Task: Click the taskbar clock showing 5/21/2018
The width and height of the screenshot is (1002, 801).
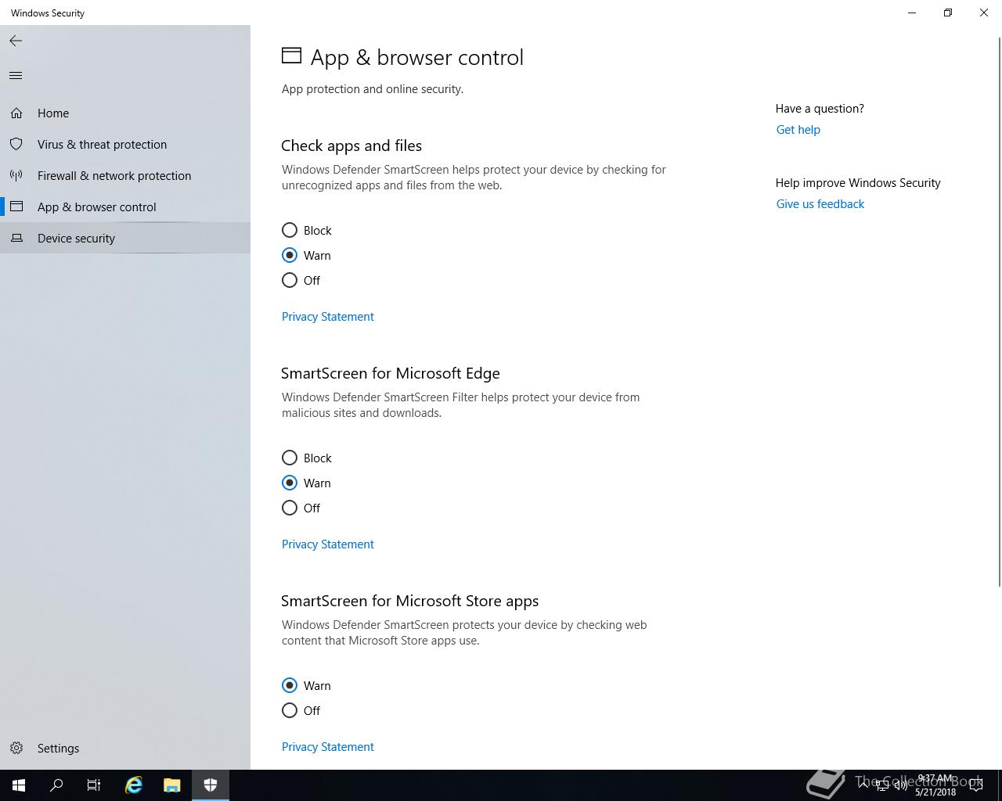Action: click(x=935, y=785)
